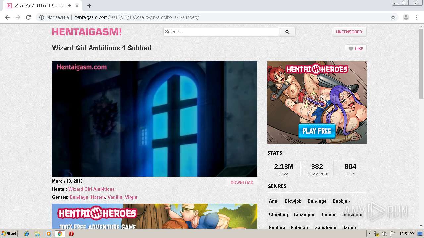Screen dimensions: 424x238
Task: Open the media player taskbar icon
Action: click(x=49, y=234)
